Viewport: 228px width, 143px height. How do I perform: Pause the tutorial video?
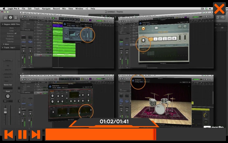(x=23, y=134)
